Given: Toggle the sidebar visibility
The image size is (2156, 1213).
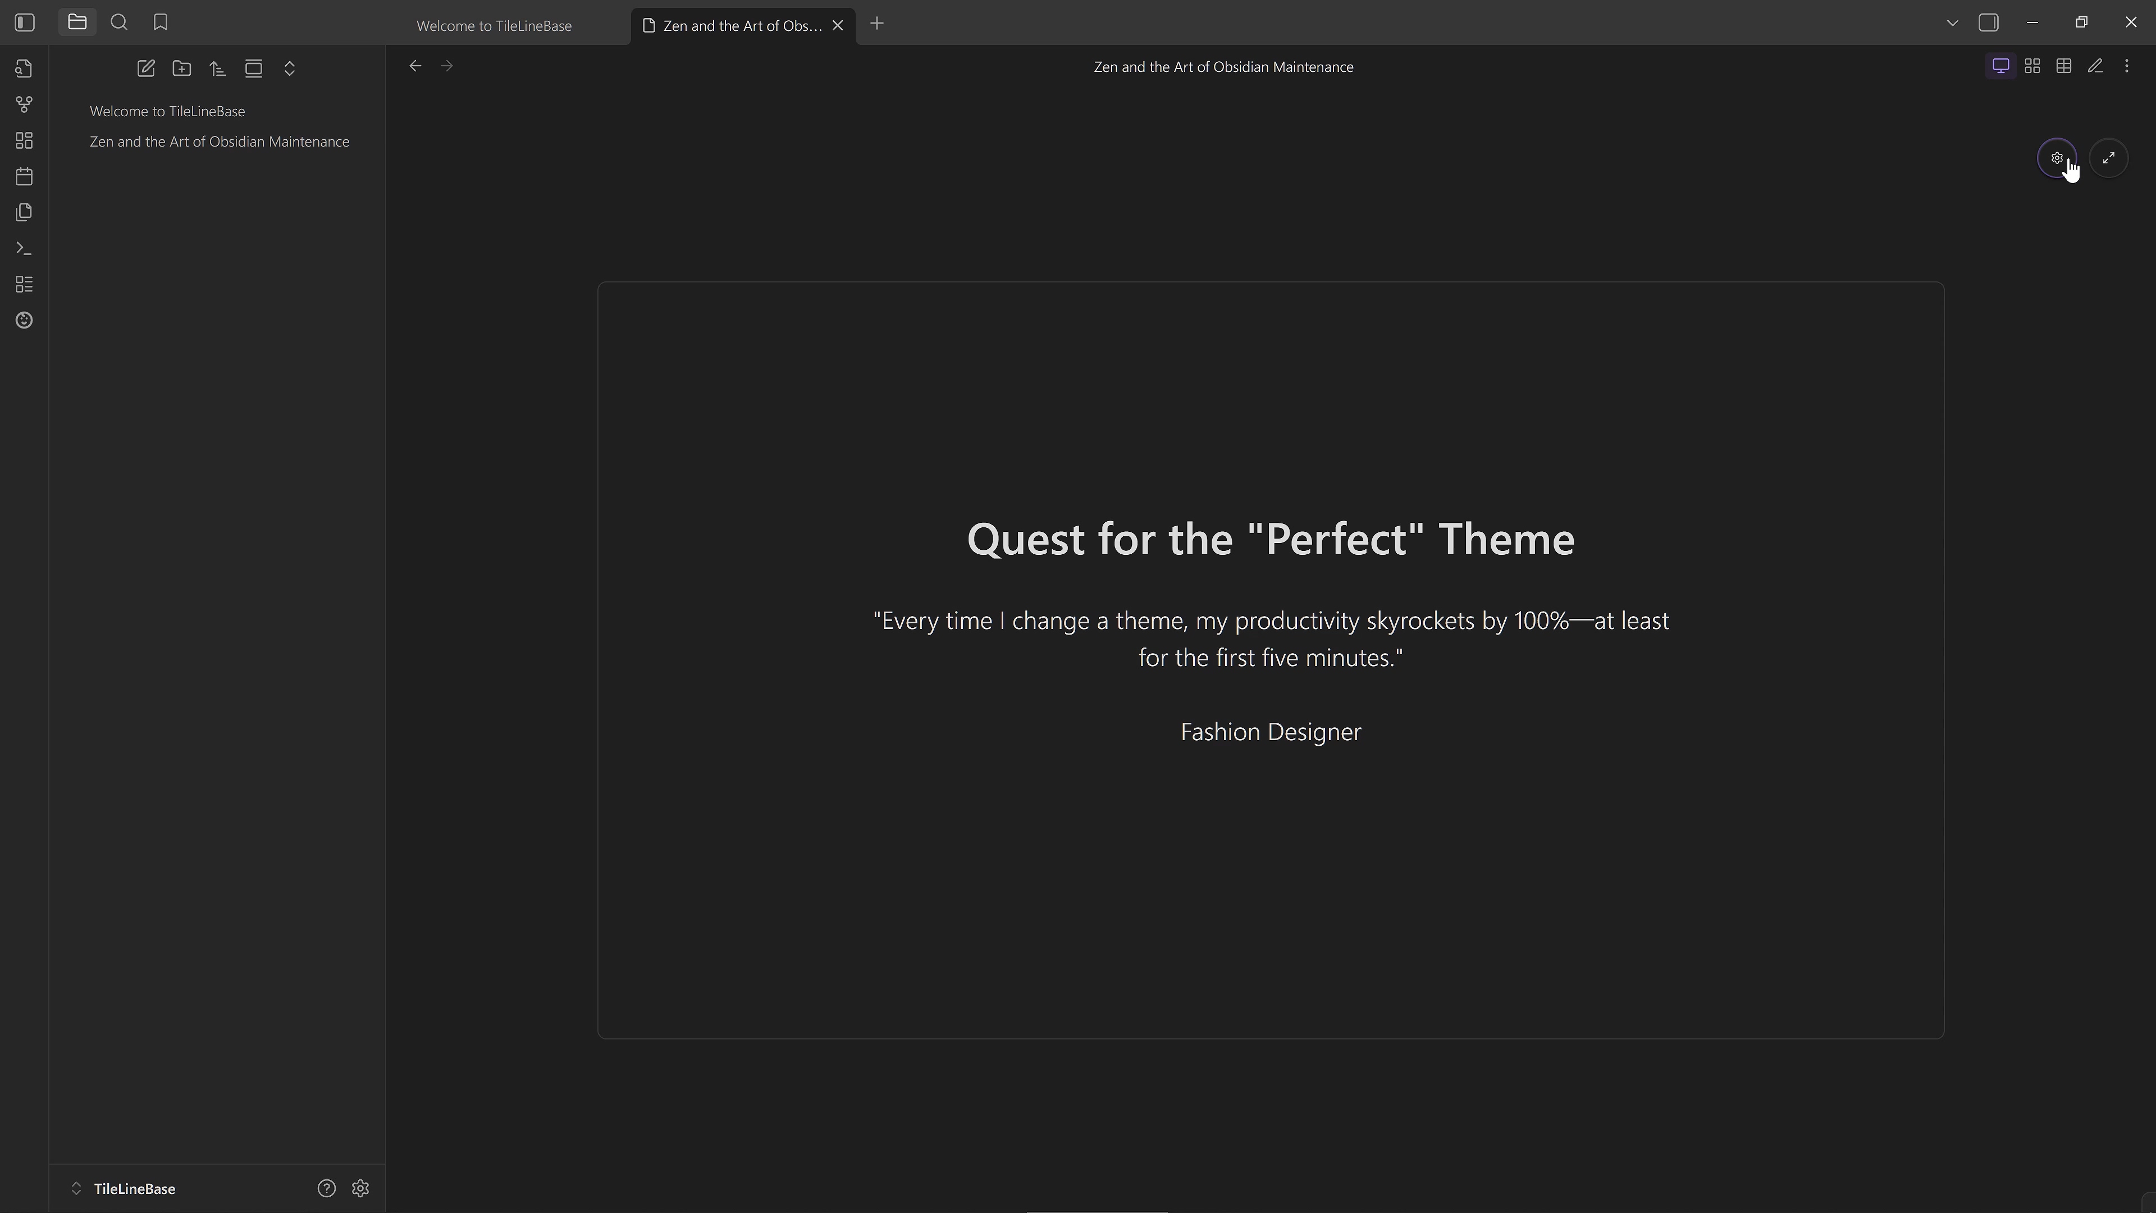Looking at the screenshot, I should coord(24,22).
